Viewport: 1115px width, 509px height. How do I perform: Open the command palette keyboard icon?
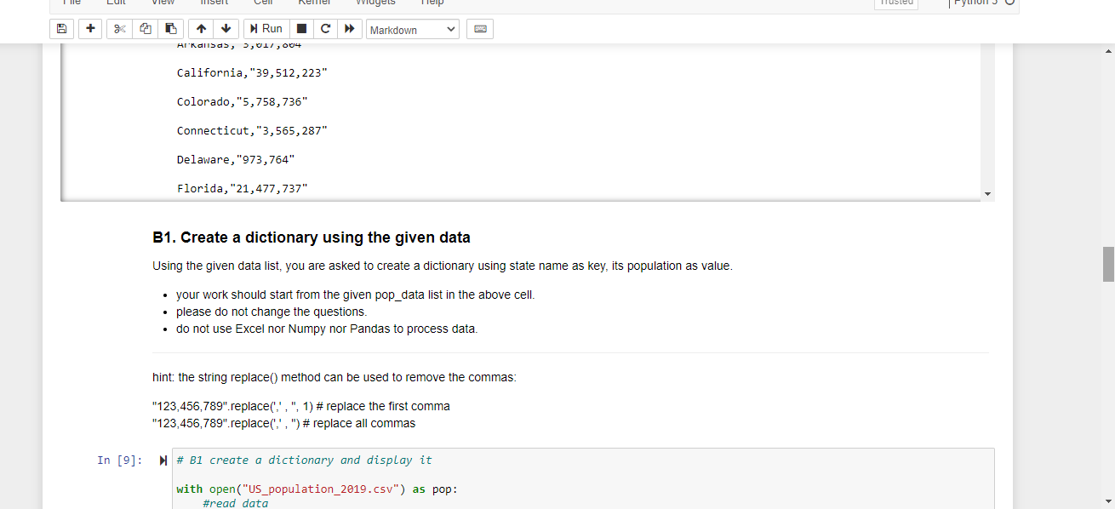click(x=479, y=28)
